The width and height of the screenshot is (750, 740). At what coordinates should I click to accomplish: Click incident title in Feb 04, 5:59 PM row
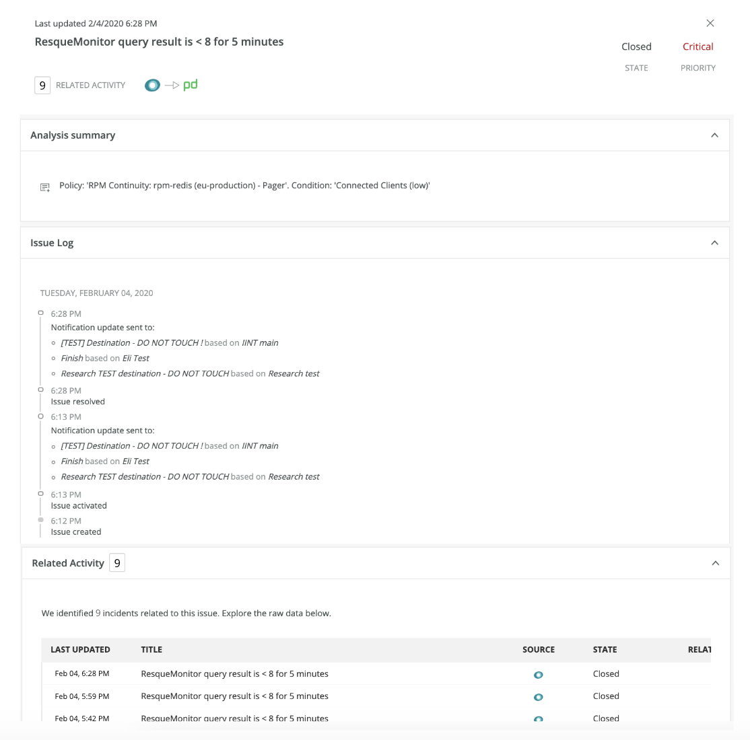[x=234, y=696]
